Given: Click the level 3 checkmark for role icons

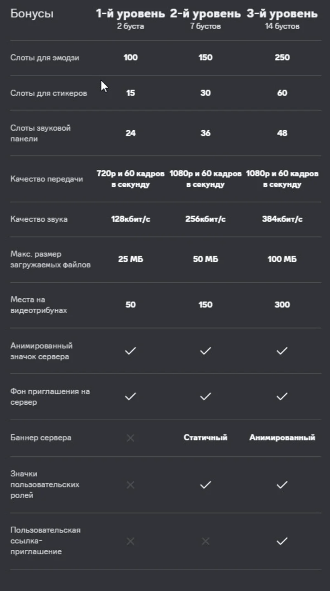Looking at the screenshot, I should pos(282,485).
